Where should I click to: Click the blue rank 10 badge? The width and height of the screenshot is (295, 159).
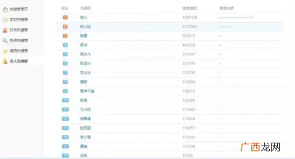(x=65, y=100)
